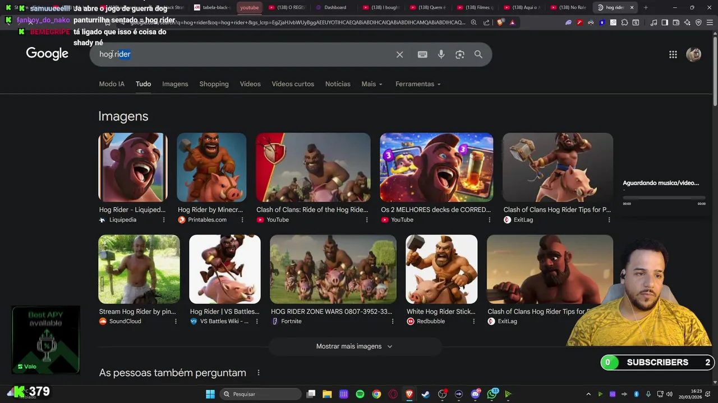This screenshot has height=403, width=718.
Task: Open Hog Rider by Minecr... Printables title
Action: click(x=210, y=210)
